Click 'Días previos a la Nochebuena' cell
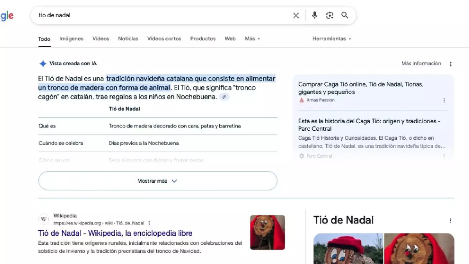Image resolution: width=469 pixels, height=264 pixels. pos(144,143)
